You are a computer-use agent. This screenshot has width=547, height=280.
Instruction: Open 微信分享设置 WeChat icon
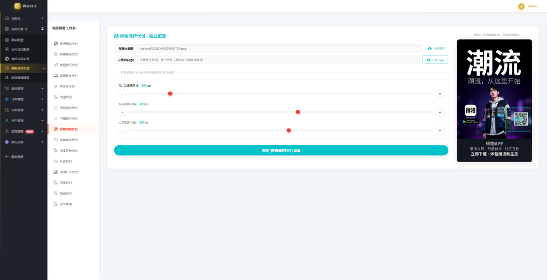click(7, 59)
